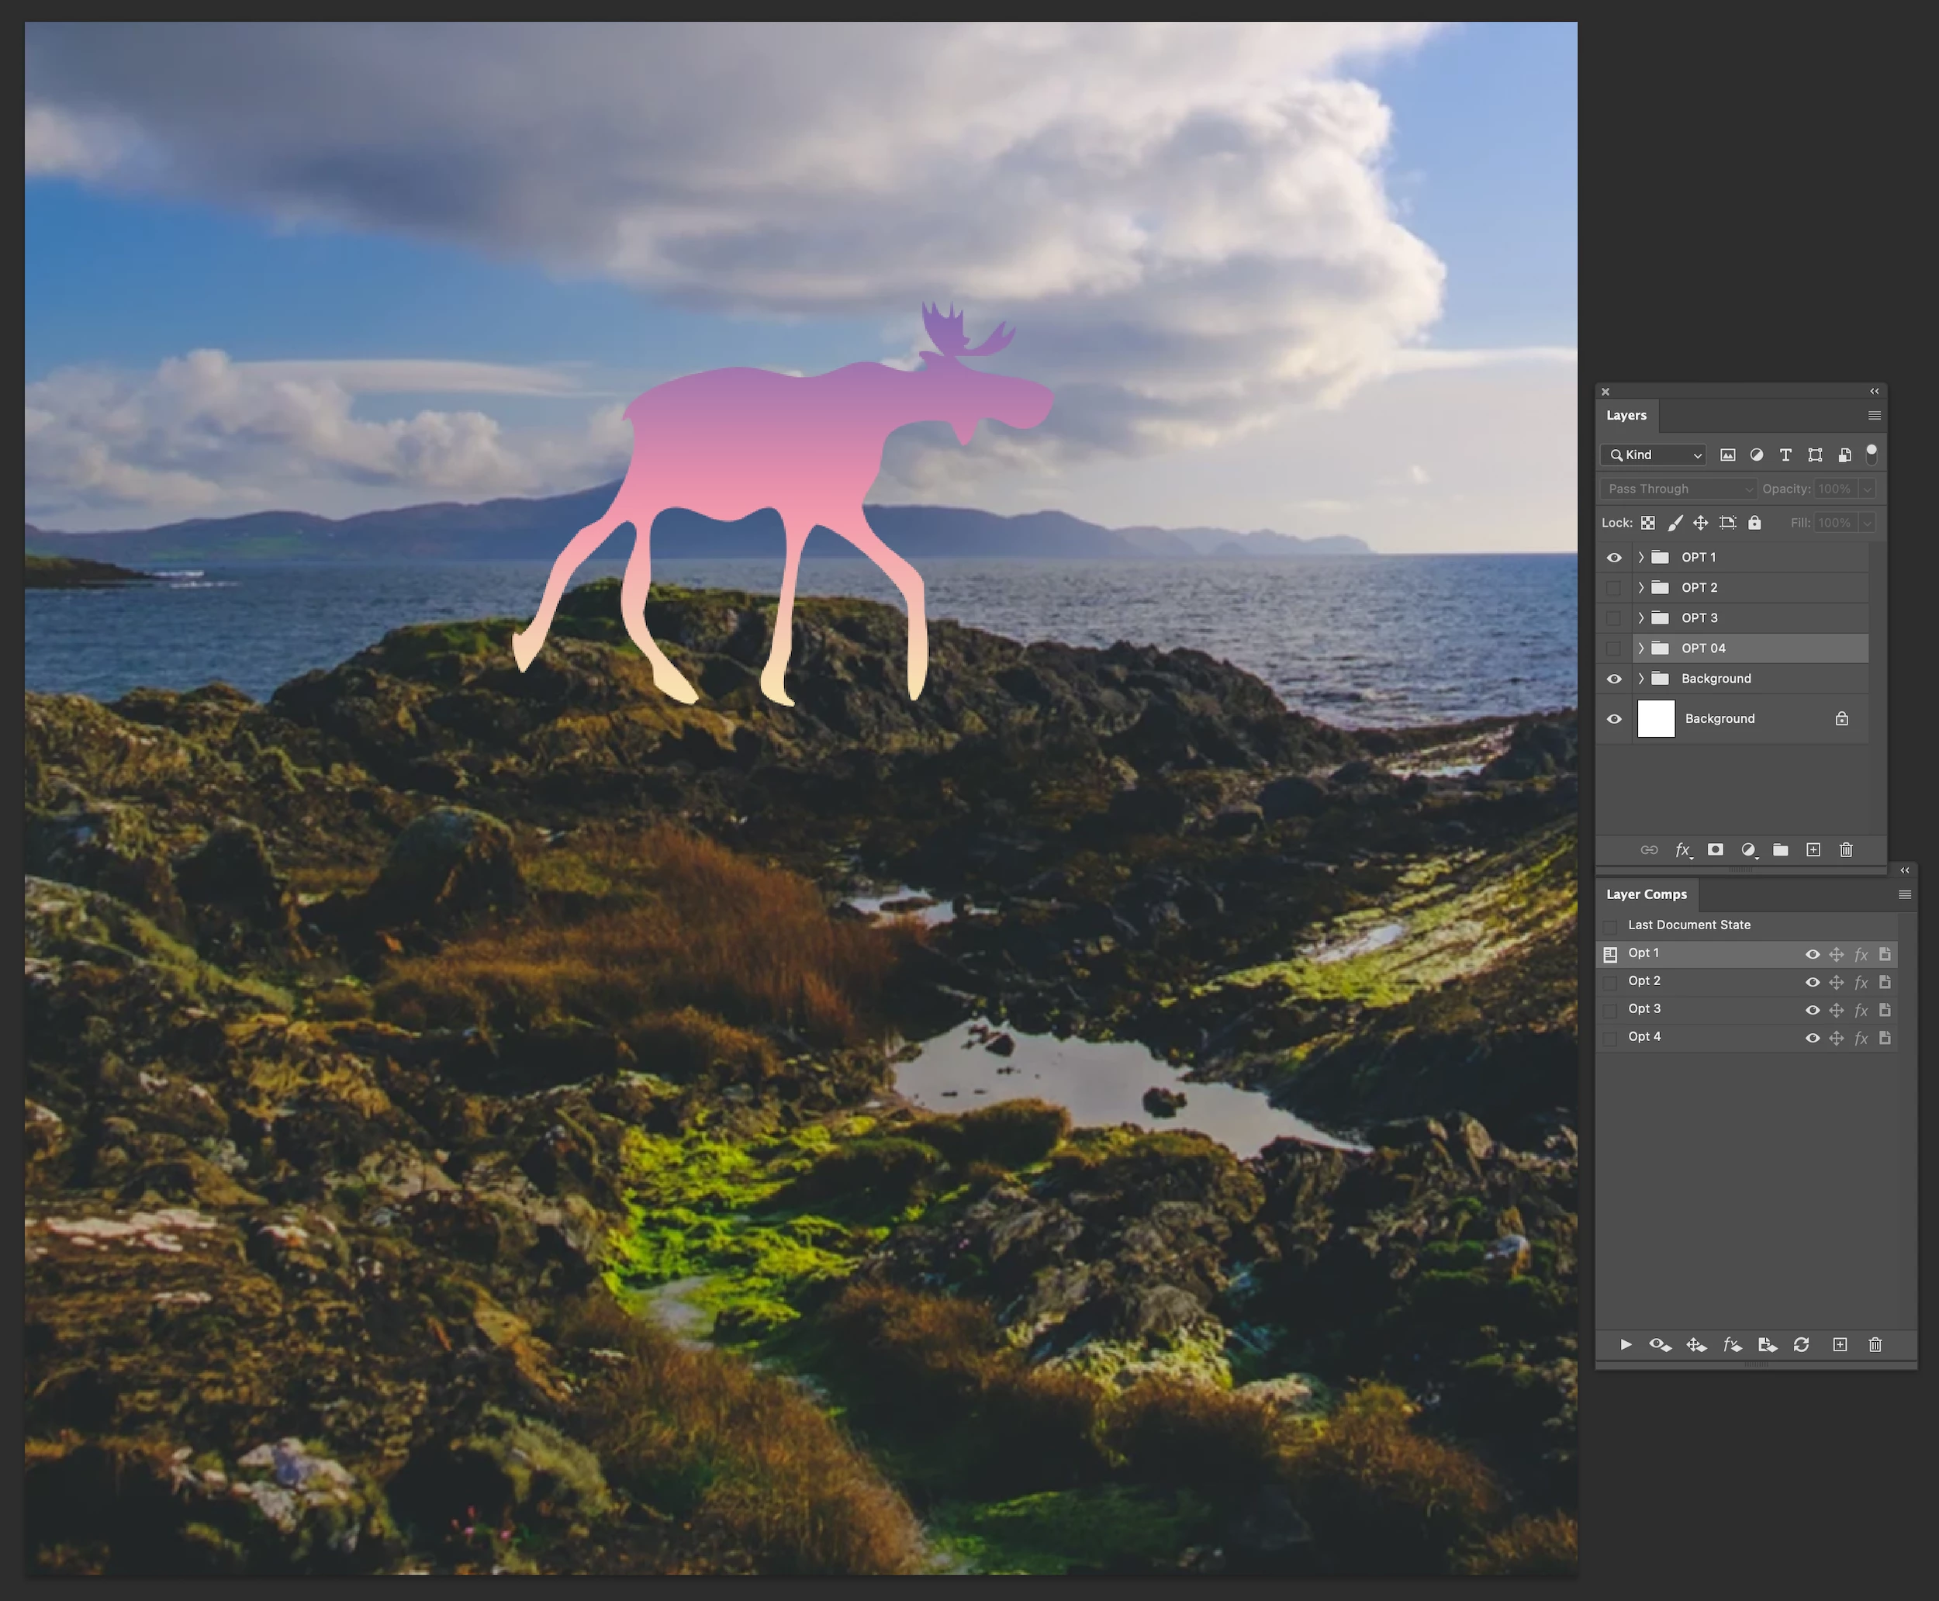
Task: Filter layers by type layers icon
Action: pyautogui.click(x=1786, y=455)
